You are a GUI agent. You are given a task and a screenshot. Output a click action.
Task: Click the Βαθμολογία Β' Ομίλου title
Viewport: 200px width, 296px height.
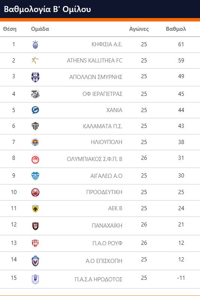coord(47,9)
